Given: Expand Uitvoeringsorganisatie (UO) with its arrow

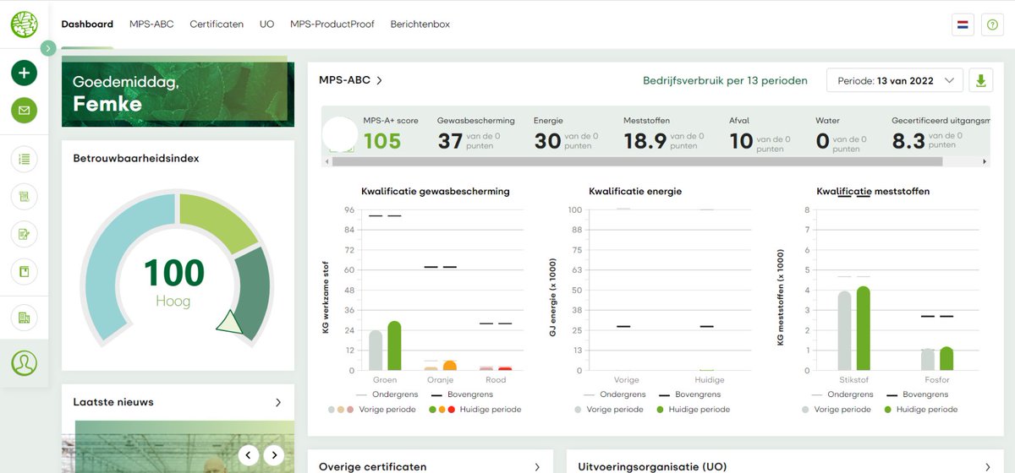Looking at the screenshot, I should click(x=988, y=466).
